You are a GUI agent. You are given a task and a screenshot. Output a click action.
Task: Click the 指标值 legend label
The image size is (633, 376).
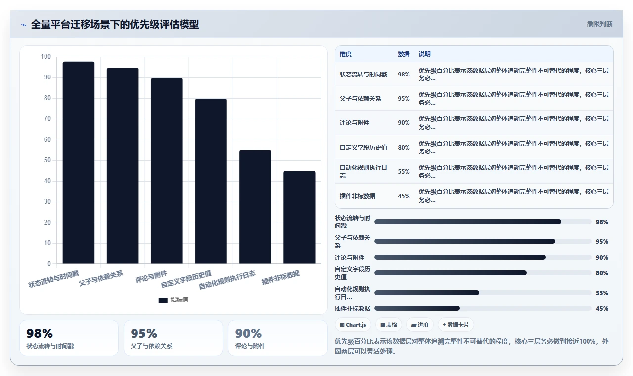[x=180, y=300]
